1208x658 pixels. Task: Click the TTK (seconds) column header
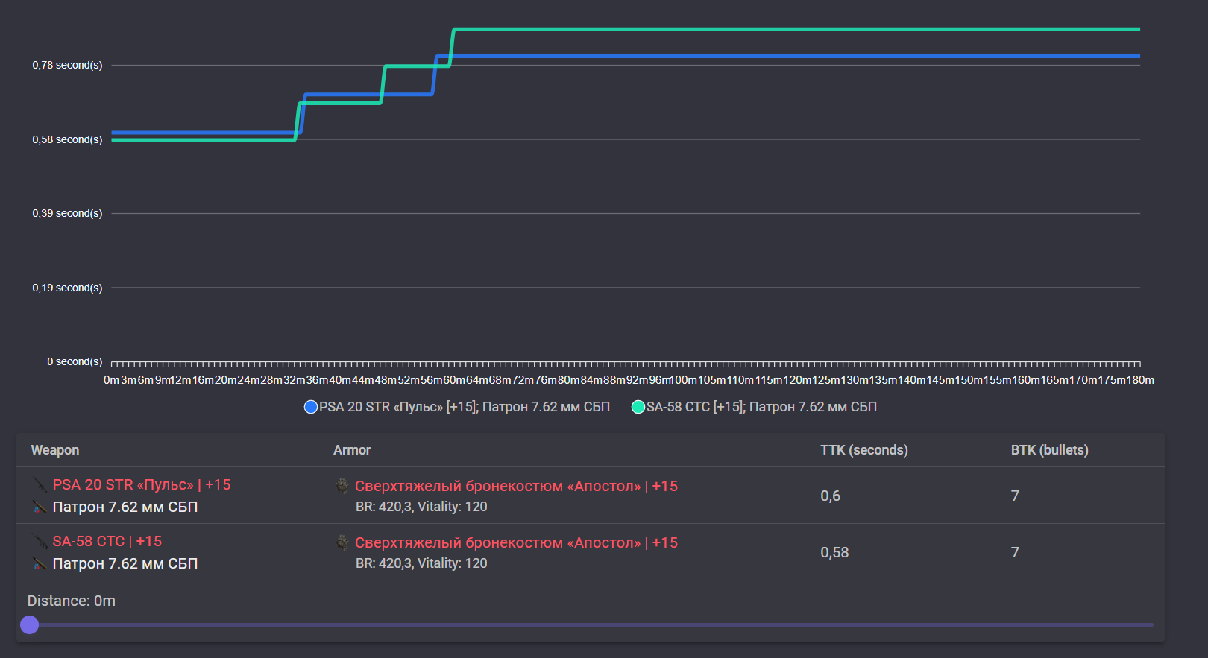coord(864,450)
